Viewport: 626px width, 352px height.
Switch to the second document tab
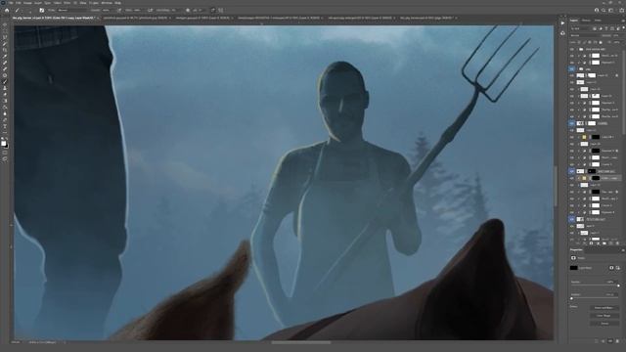[137, 18]
